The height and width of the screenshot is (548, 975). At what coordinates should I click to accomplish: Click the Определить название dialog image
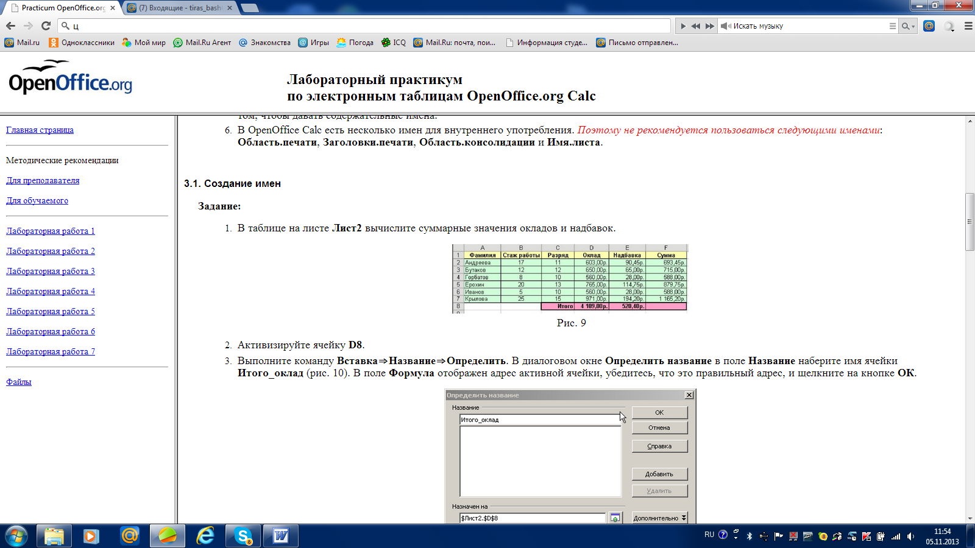(x=570, y=456)
